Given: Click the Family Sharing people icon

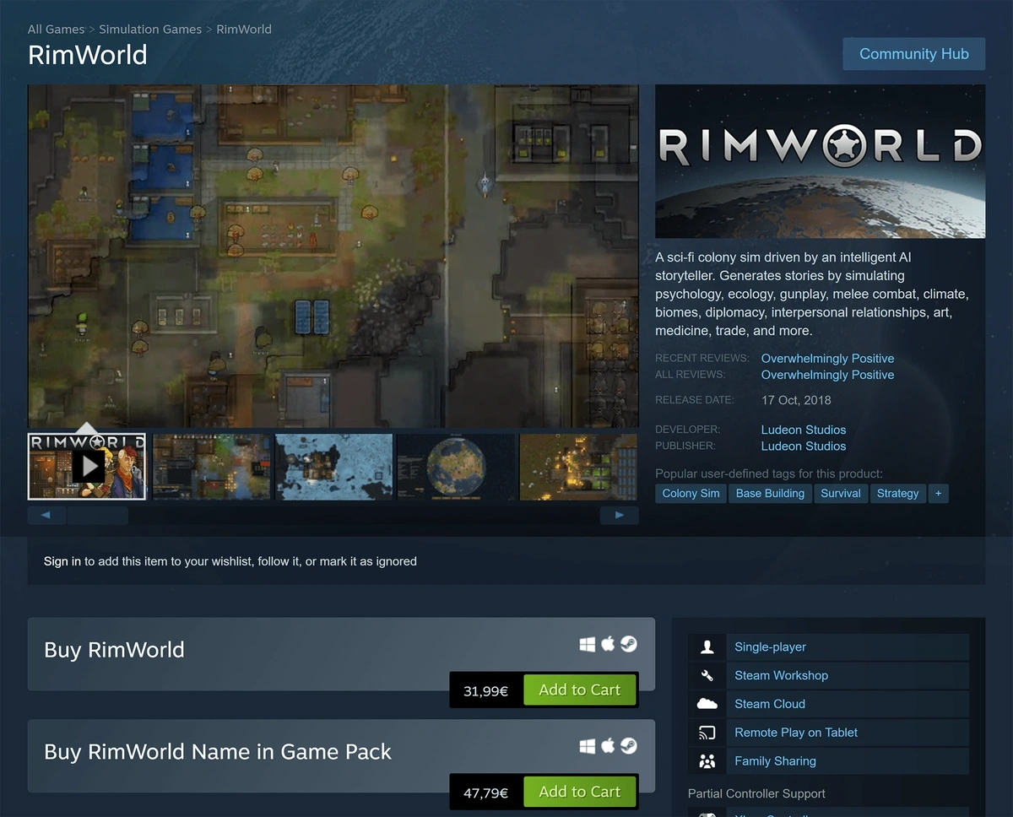Looking at the screenshot, I should pos(707,761).
